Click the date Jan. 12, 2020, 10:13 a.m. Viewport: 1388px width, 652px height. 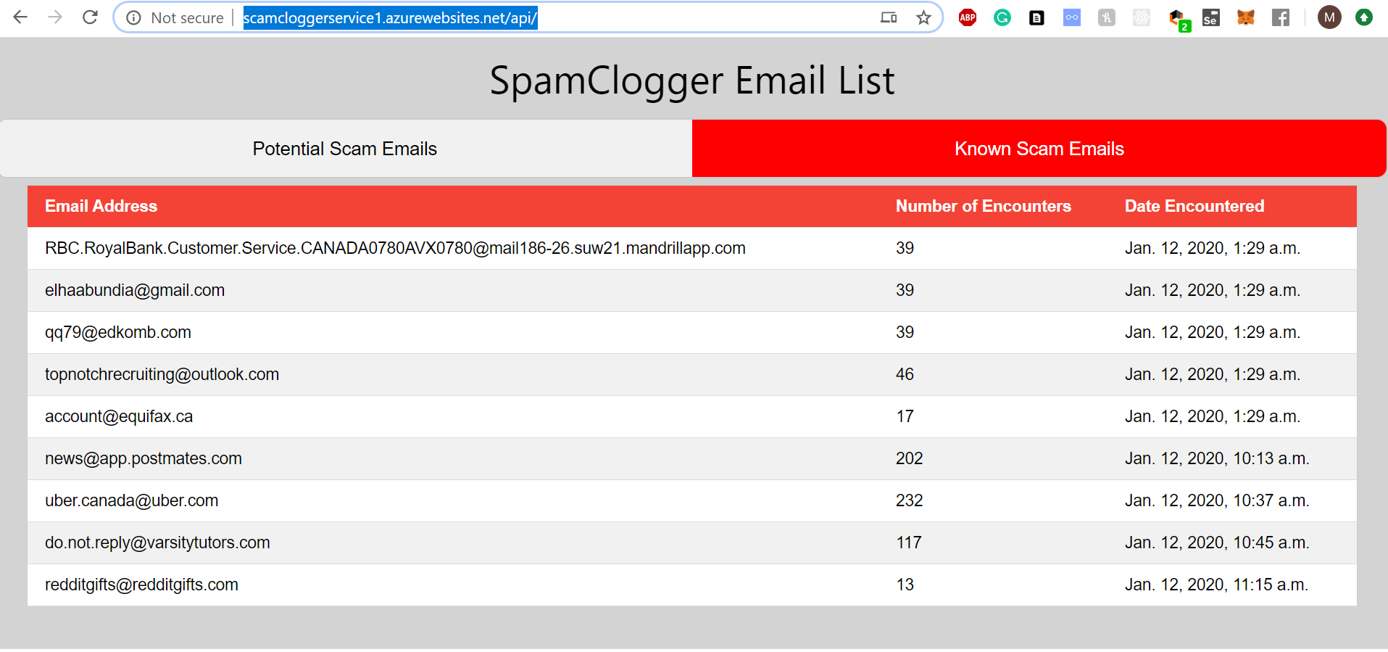click(1217, 458)
